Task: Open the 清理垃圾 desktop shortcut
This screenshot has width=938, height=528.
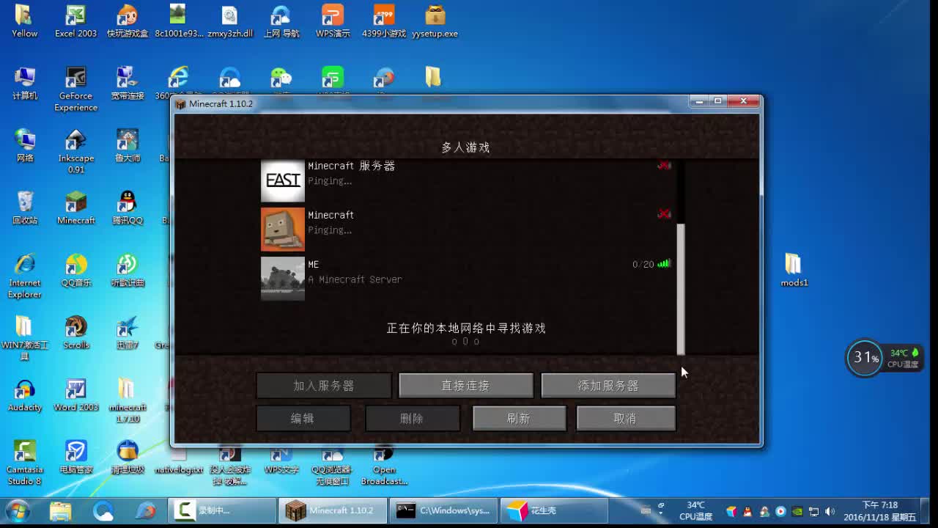Action: click(x=128, y=458)
